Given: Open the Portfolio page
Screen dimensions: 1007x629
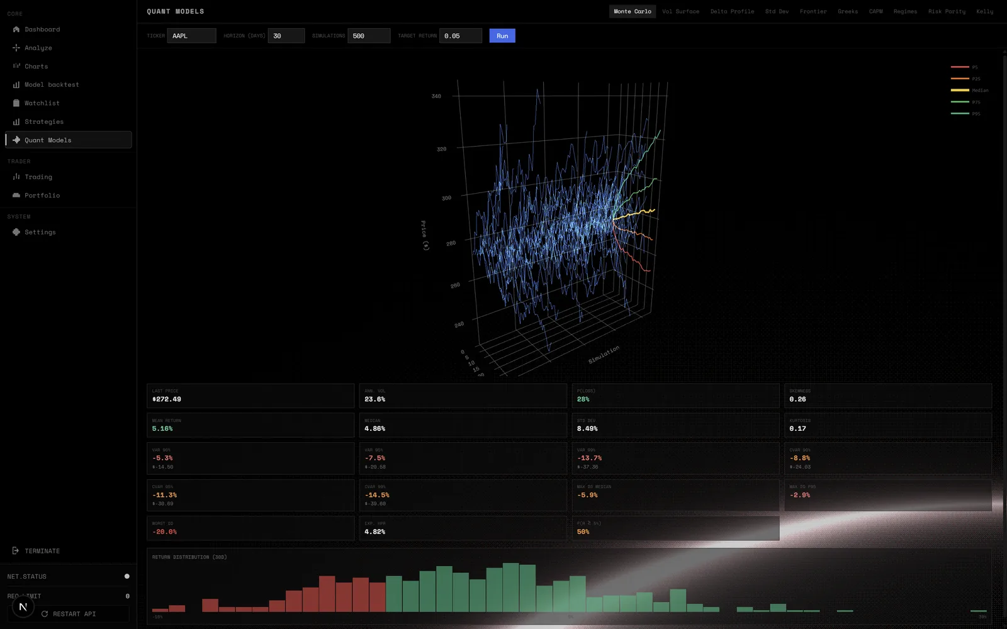Looking at the screenshot, I should click(69, 195).
